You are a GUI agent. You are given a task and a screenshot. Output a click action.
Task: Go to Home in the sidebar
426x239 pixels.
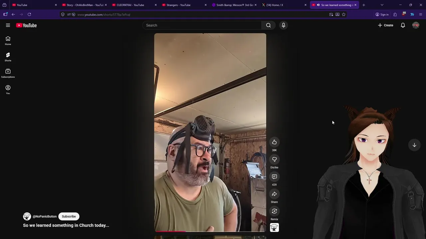click(x=8, y=40)
